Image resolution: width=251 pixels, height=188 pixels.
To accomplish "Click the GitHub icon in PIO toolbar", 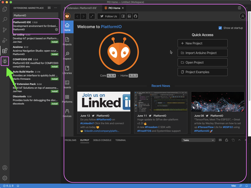I will pos(135,16).
